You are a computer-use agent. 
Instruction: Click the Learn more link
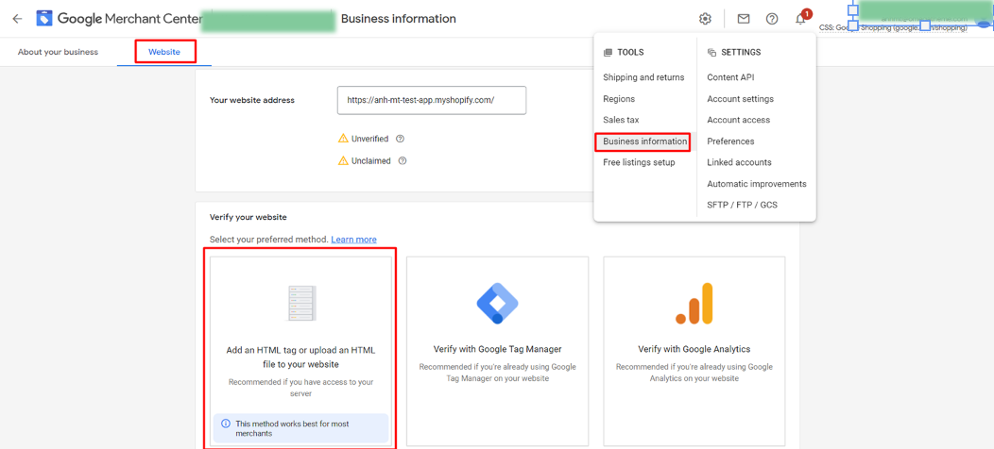tap(353, 240)
